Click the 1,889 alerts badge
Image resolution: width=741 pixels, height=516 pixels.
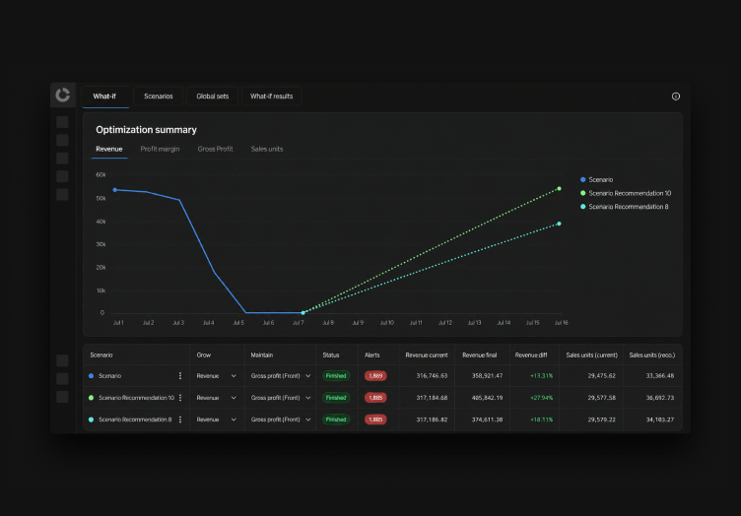click(x=375, y=376)
